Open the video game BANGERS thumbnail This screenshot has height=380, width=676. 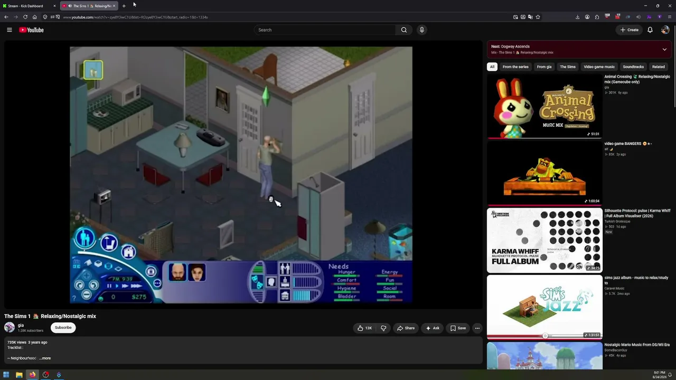[544, 174]
